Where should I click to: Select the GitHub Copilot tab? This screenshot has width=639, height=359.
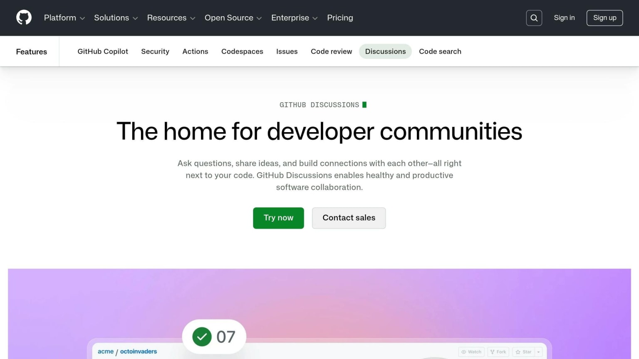pyautogui.click(x=103, y=52)
